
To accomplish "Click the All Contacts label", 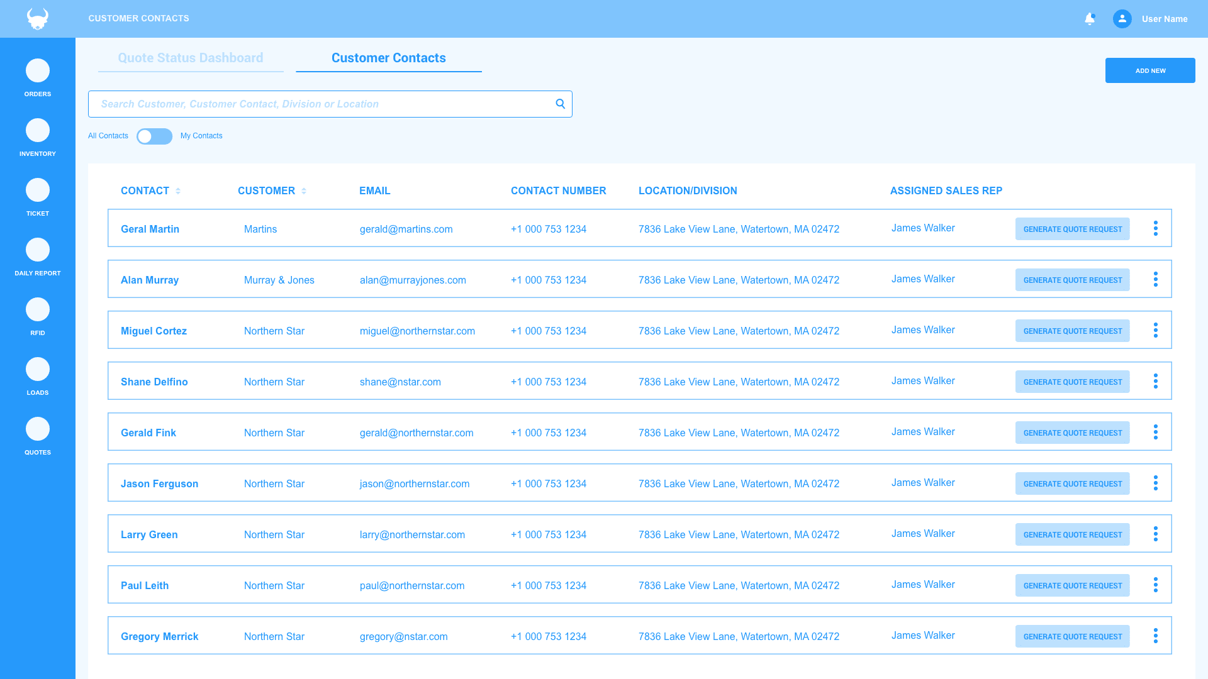I will coord(108,136).
